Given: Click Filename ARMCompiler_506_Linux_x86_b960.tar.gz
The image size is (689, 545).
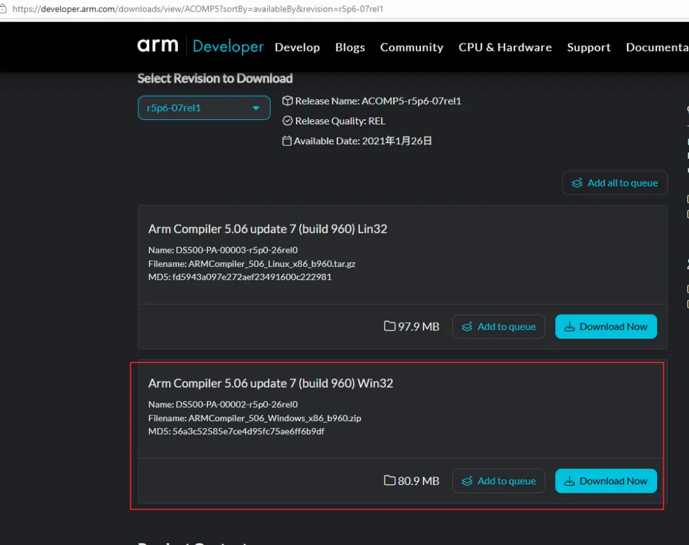Looking at the screenshot, I should (x=252, y=264).
